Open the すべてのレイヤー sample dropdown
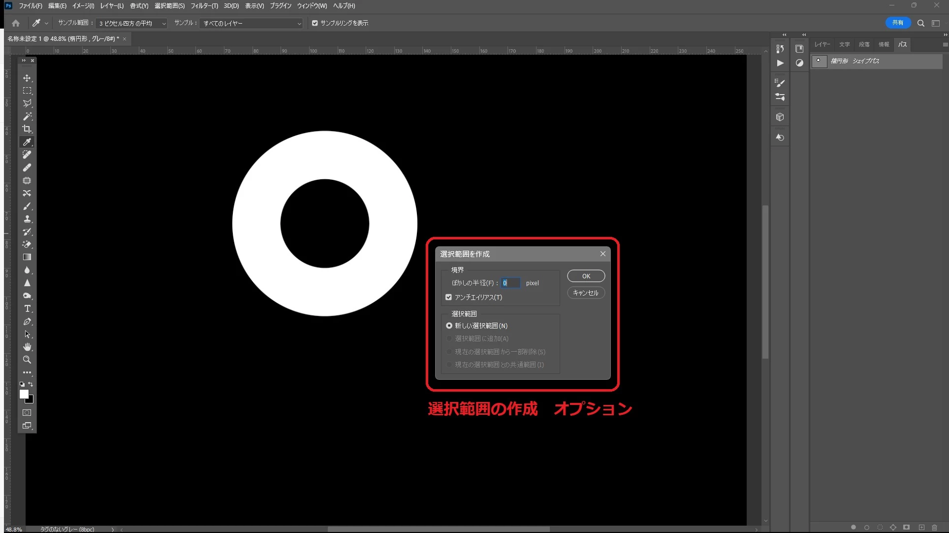Screen dimensions: 949x533 [251, 23]
